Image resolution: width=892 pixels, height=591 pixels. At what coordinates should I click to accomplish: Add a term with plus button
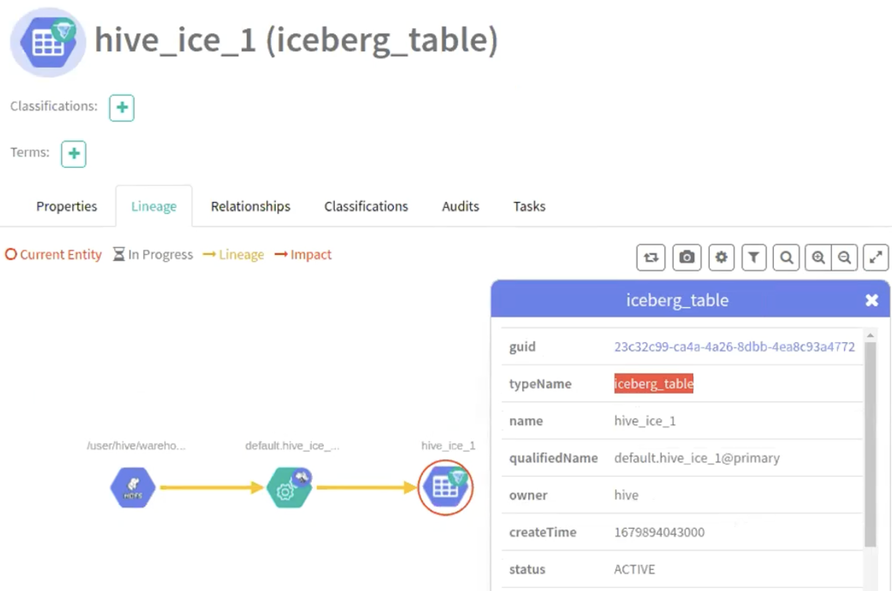[74, 154]
